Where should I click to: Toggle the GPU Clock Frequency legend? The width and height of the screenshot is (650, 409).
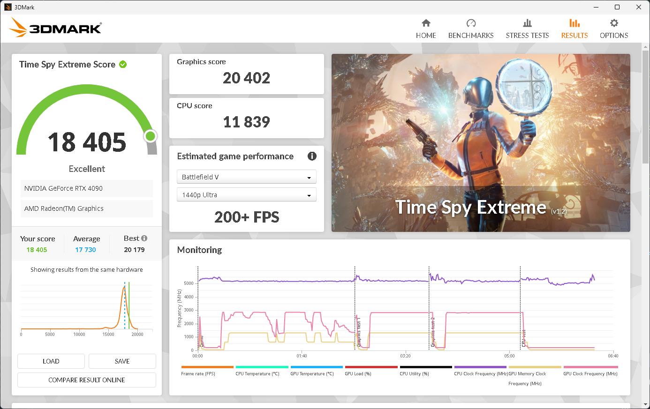590,372
